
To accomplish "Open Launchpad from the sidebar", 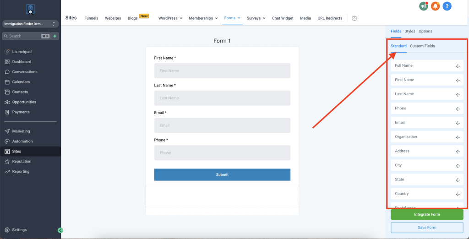I will (x=22, y=52).
